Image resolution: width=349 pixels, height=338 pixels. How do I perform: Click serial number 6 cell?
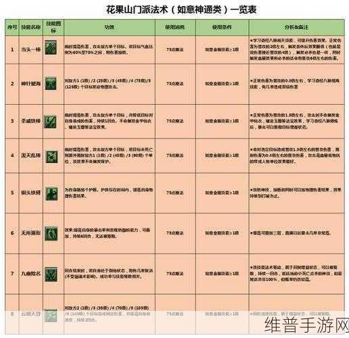pos(12,233)
